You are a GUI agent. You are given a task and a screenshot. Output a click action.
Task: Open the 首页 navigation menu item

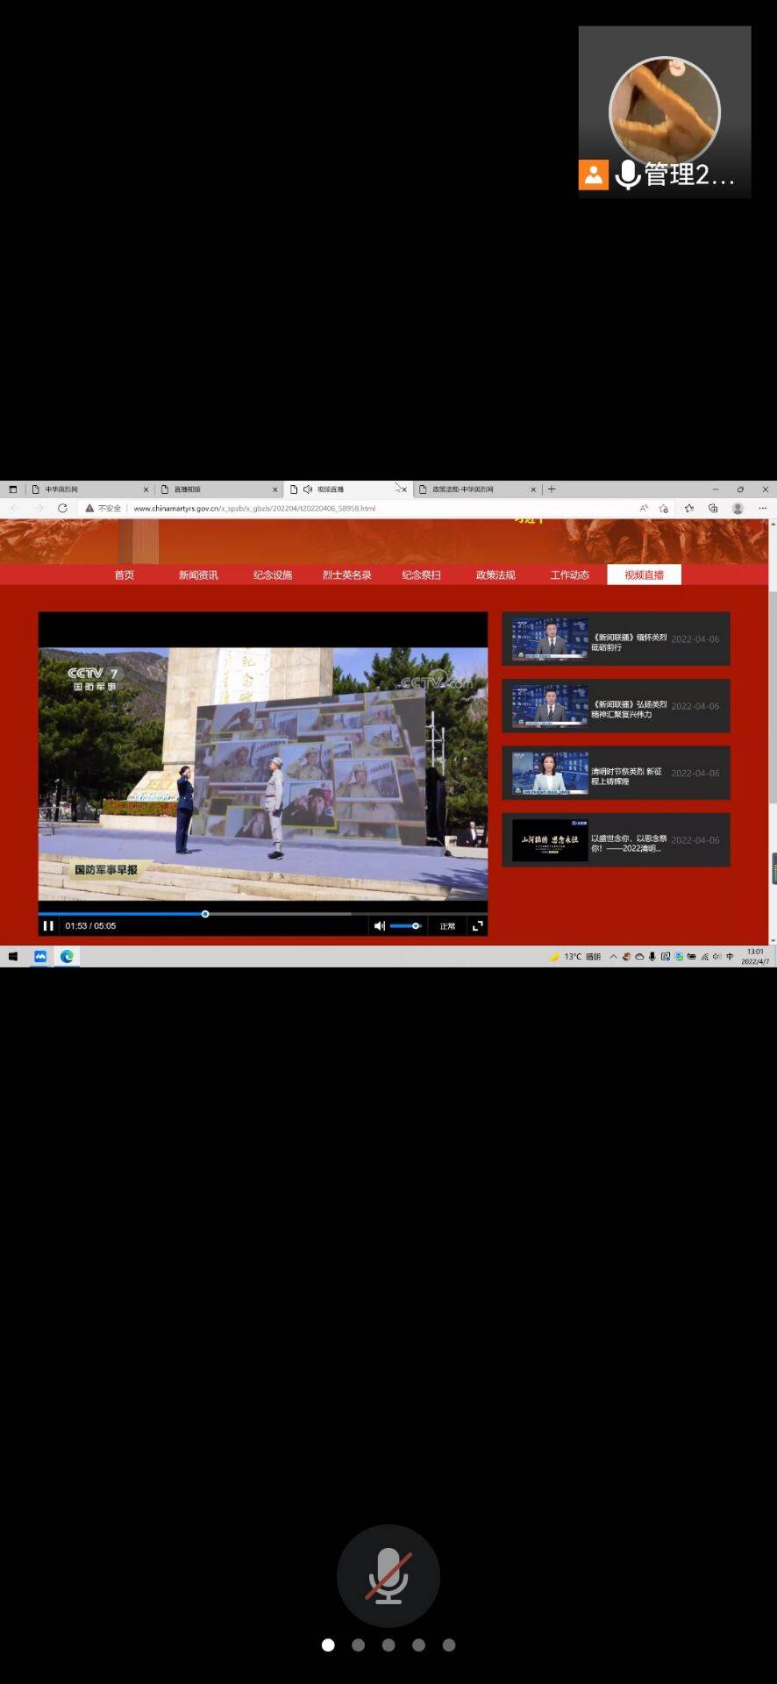(125, 575)
